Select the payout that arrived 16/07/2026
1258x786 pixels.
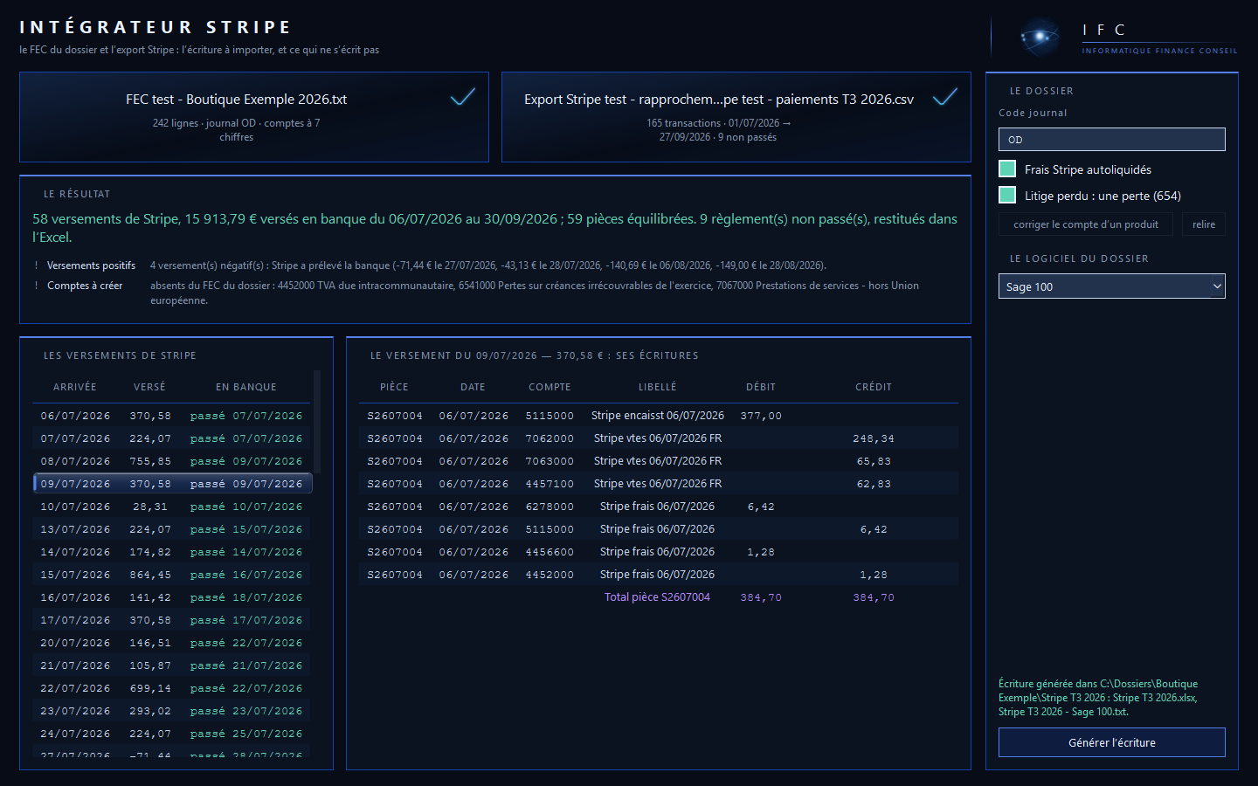point(172,597)
